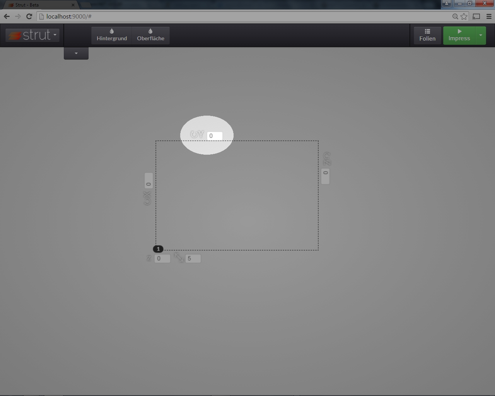Screen dimensions: 495x396
Task: Start the Impress presentation preview
Action: click(x=459, y=35)
